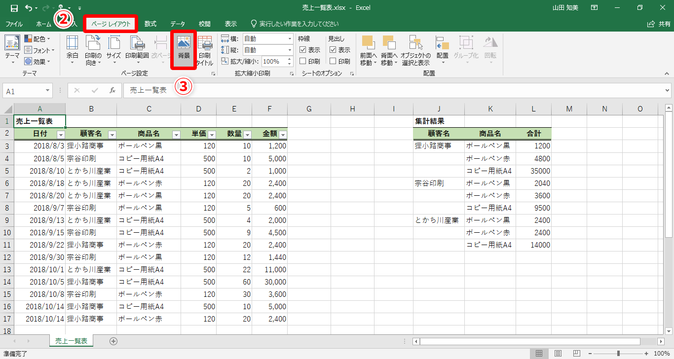The image size is (674, 359).
Task: Click the Background (背景) button
Action: coord(184,50)
